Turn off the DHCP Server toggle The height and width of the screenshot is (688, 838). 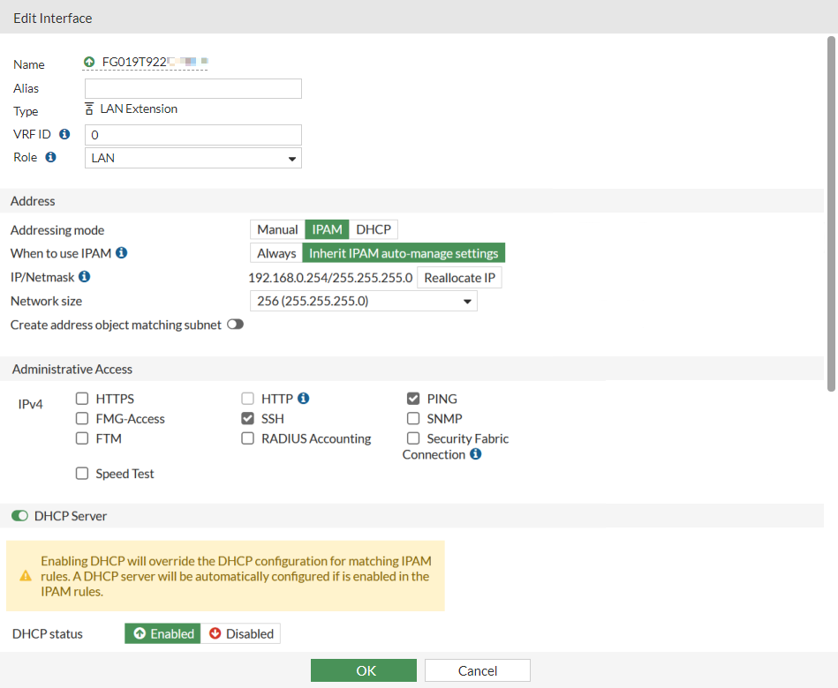pos(19,515)
